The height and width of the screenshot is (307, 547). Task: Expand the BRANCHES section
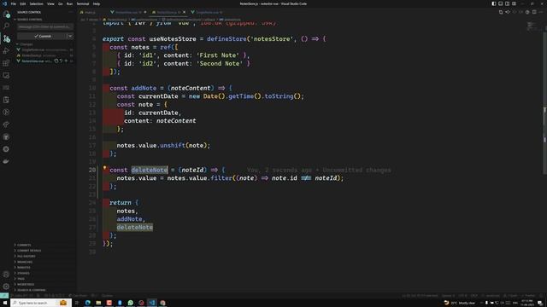click(x=25, y=262)
